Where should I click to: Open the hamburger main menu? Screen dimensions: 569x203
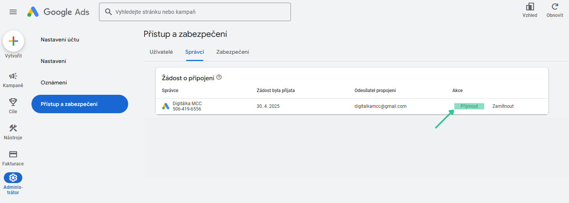click(13, 12)
